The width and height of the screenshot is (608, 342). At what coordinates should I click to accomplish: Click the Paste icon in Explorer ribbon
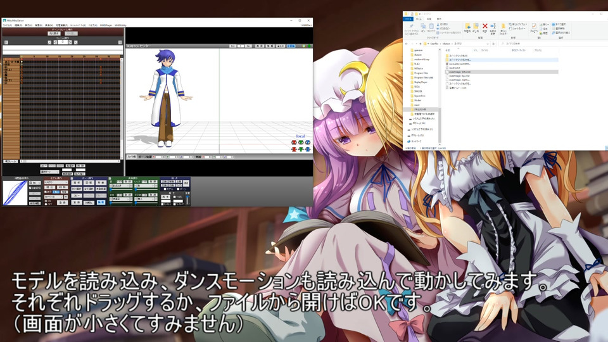click(431, 26)
